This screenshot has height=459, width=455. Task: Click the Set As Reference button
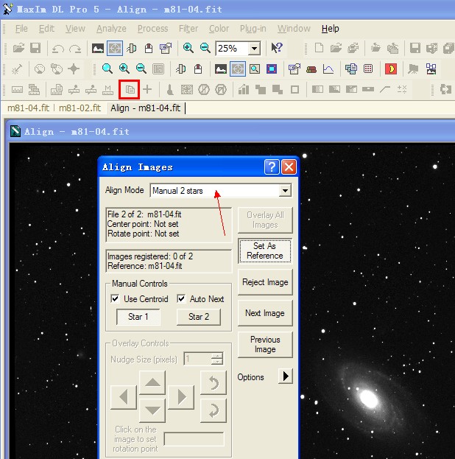coord(265,251)
